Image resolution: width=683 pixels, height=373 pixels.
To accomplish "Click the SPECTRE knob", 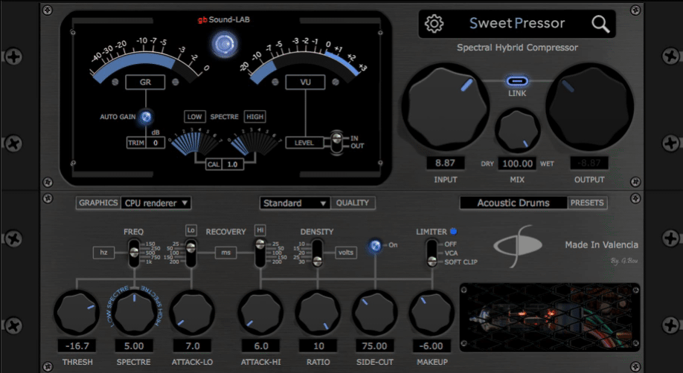I will point(134,313).
